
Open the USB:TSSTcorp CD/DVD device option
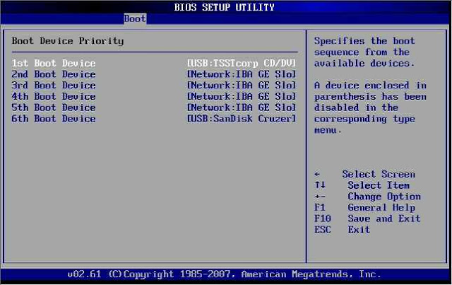pyautogui.click(x=241, y=63)
